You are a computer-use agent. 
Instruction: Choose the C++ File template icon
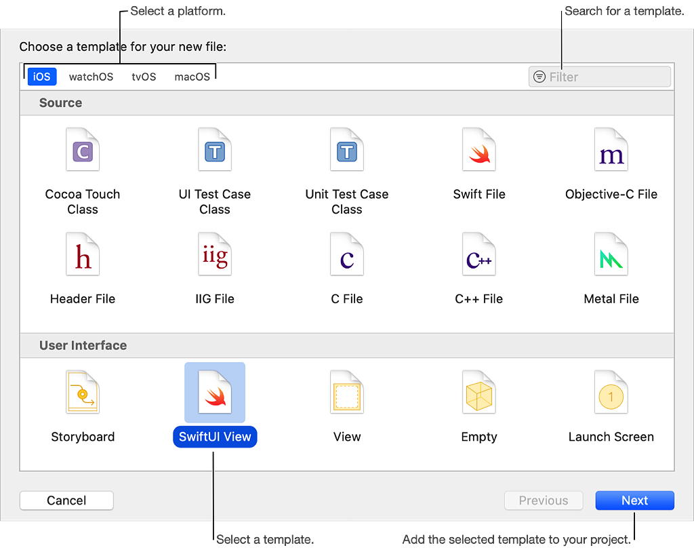pos(479,254)
